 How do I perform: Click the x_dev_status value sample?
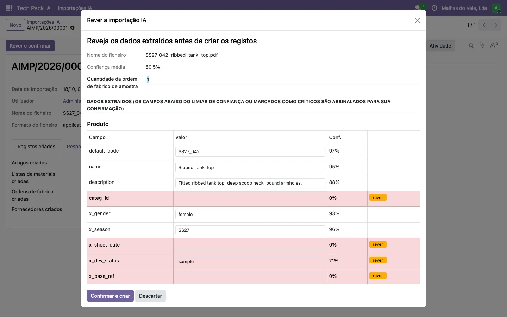[250, 262]
